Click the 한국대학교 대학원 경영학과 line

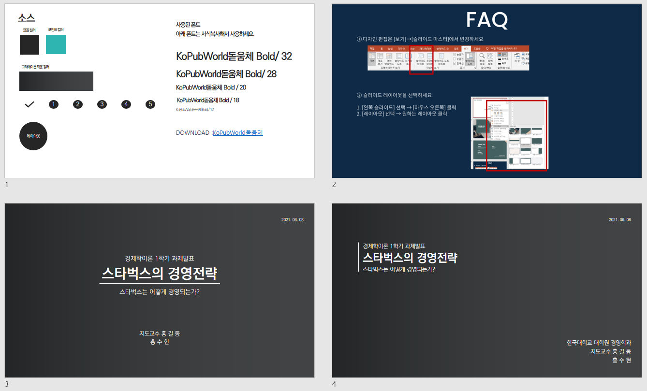(599, 343)
